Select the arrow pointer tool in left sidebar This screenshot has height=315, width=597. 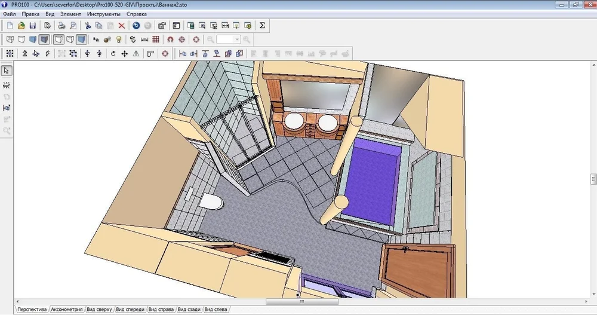pos(7,71)
